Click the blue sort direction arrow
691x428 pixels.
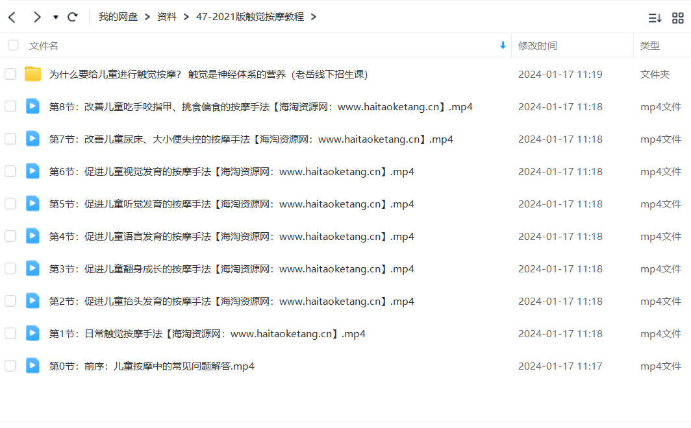503,45
